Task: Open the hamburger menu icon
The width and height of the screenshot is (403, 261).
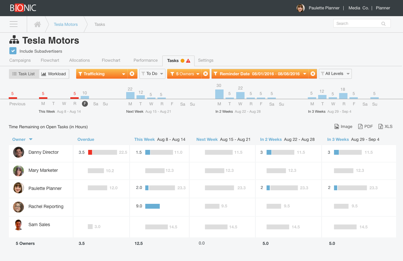Action: click(14, 24)
